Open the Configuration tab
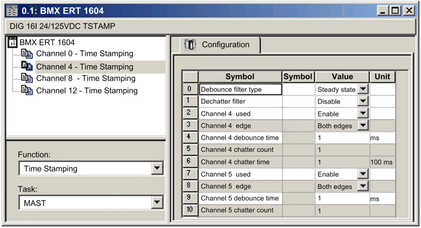421x228 pixels. (x=220, y=45)
